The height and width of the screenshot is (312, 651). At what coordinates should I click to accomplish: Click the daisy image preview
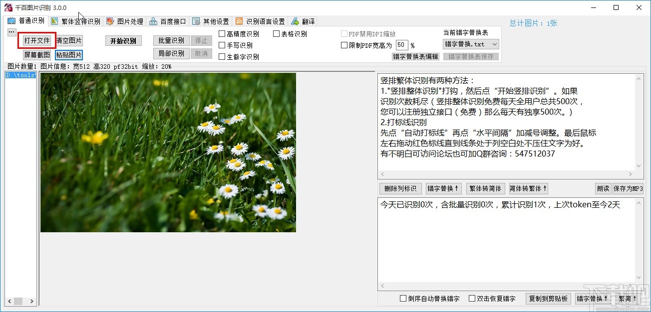[168, 153]
